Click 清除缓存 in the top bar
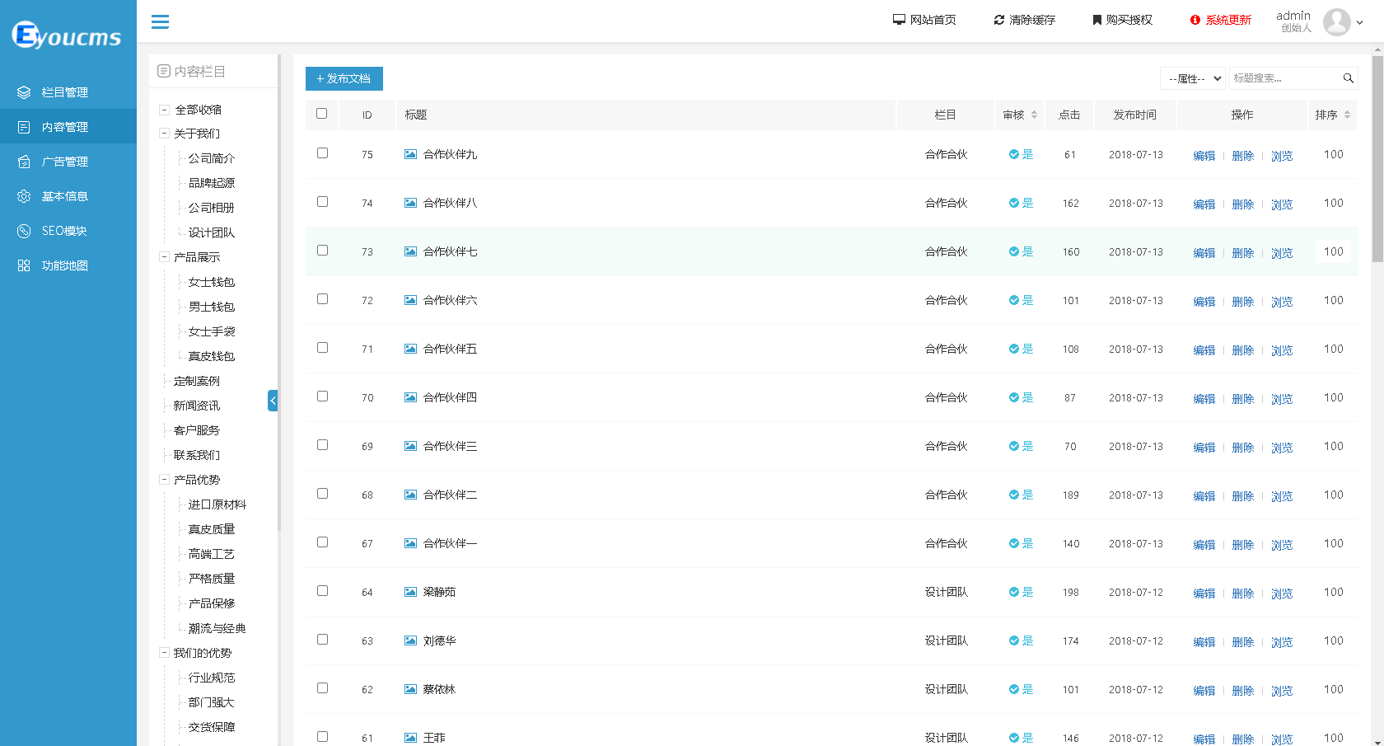Image resolution: width=1384 pixels, height=746 pixels. click(1025, 20)
